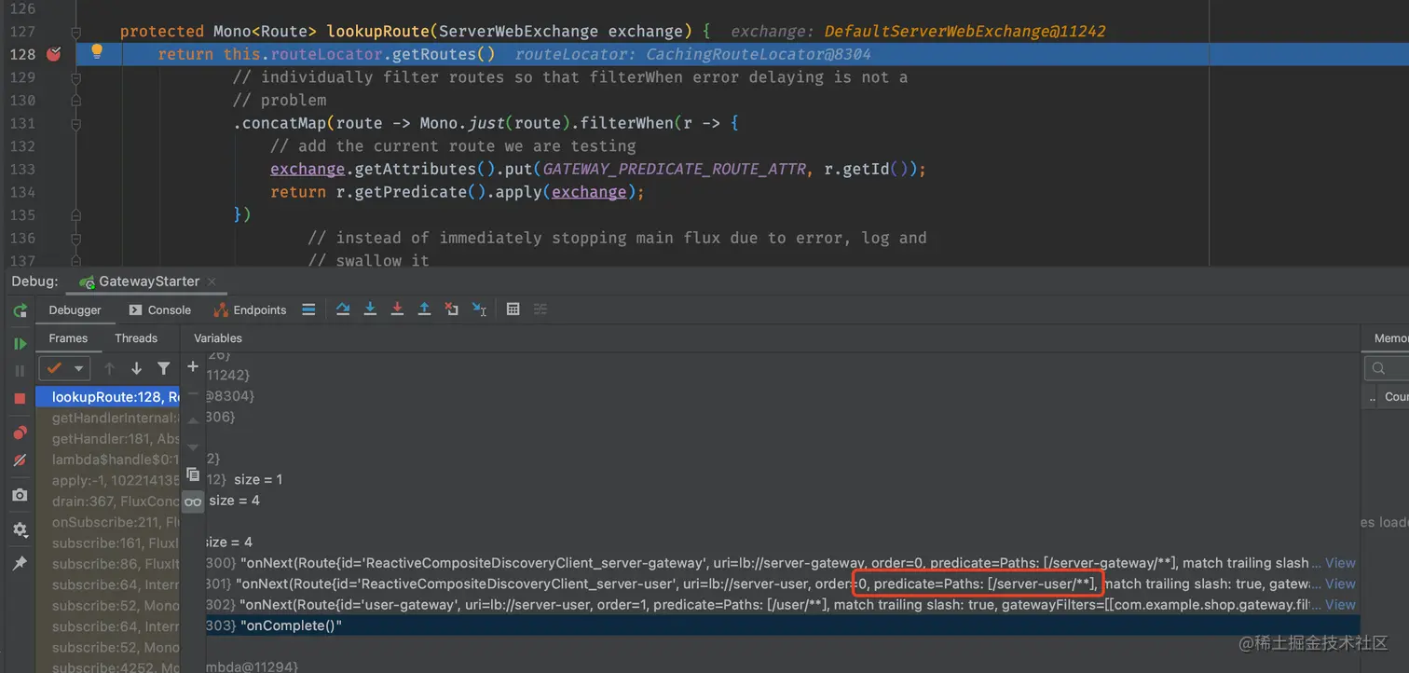Screen dimensions: 1409x673
Task: Force step into with red arrow
Action: tap(397, 309)
